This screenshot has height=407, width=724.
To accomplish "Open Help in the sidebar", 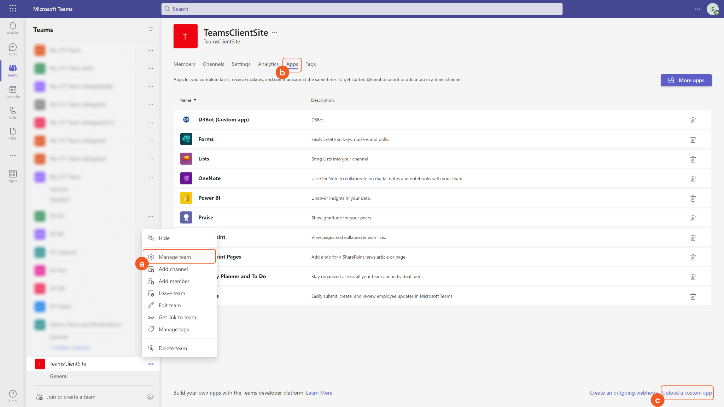I will coord(13,396).
